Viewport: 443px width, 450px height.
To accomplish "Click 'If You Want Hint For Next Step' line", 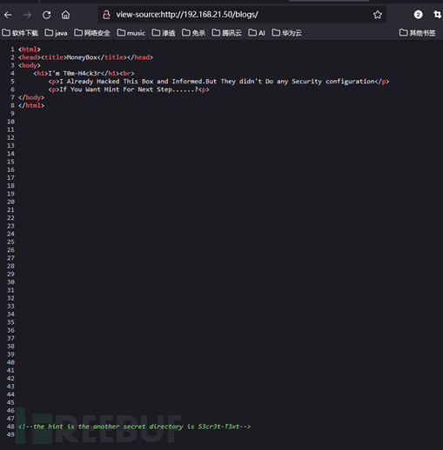I will 129,89.
